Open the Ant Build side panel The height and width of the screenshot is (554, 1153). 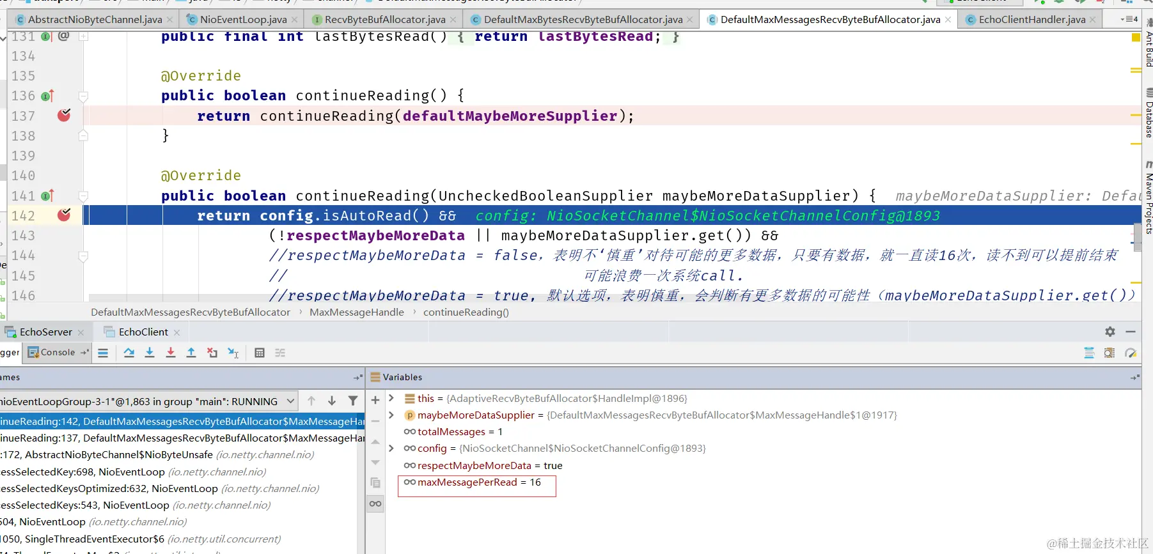tap(1149, 42)
